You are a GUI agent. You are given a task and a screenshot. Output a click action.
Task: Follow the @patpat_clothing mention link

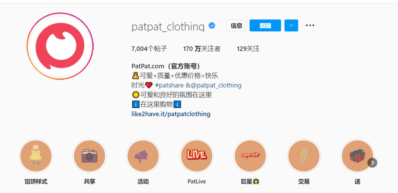[x=216, y=85]
